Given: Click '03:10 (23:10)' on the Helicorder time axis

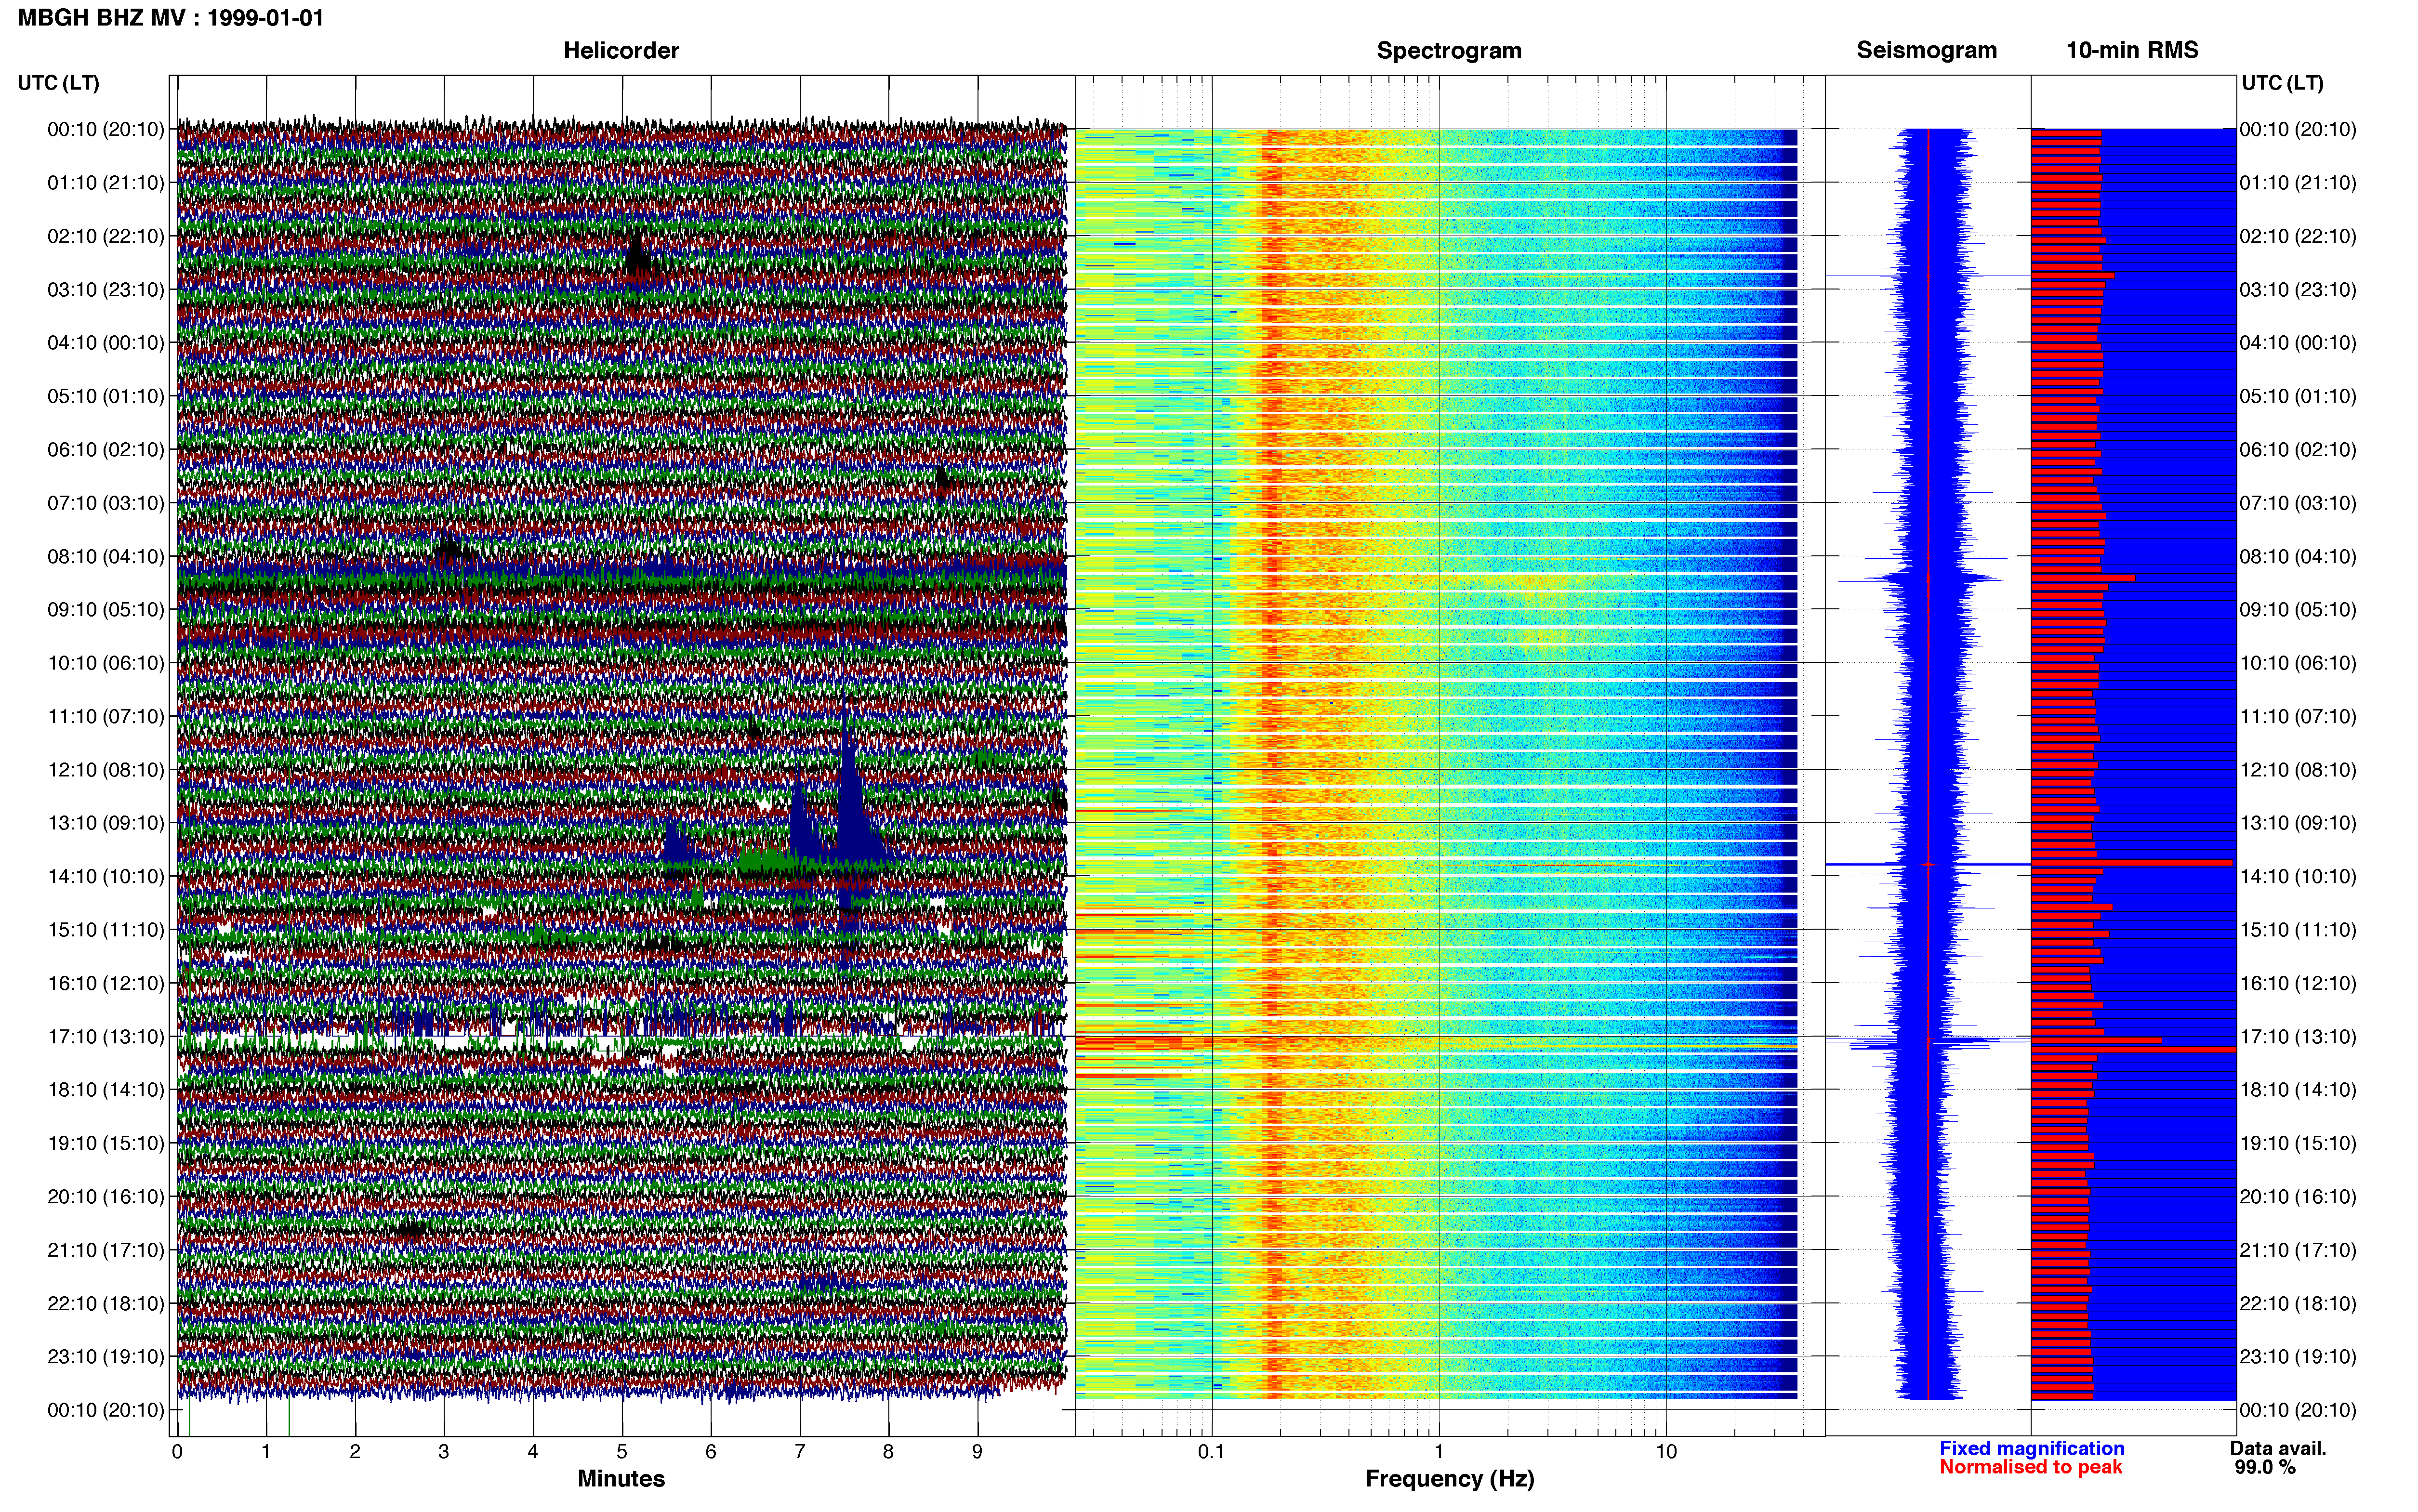Looking at the screenshot, I should click(x=106, y=290).
